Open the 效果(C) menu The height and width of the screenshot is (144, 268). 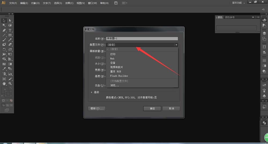pos(69,3)
